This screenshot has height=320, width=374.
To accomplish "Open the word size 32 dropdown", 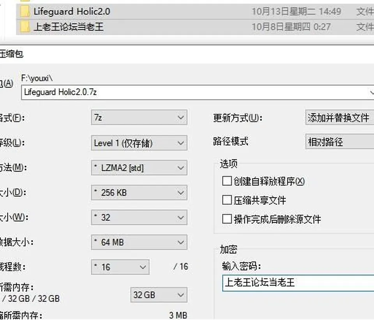I will coord(139,217).
